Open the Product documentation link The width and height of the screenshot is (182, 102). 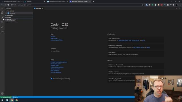click(x=57, y=67)
